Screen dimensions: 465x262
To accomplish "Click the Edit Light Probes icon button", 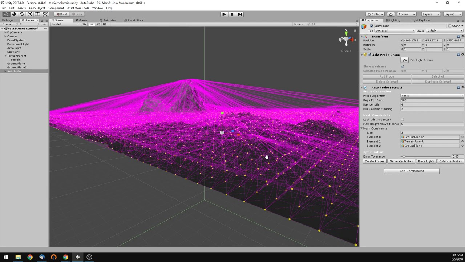I will [404, 60].
